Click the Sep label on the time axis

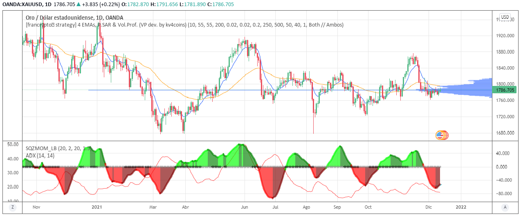coord(337,207)
